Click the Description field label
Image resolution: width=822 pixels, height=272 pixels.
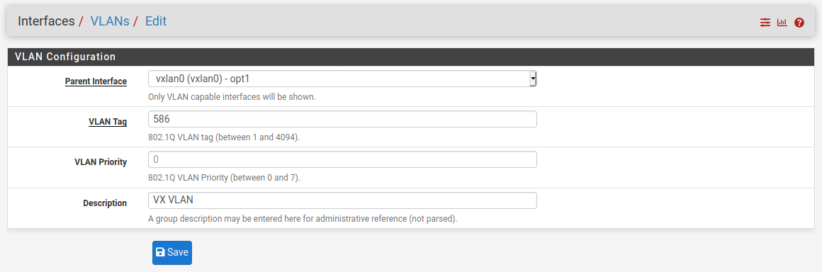coord(105,203)
